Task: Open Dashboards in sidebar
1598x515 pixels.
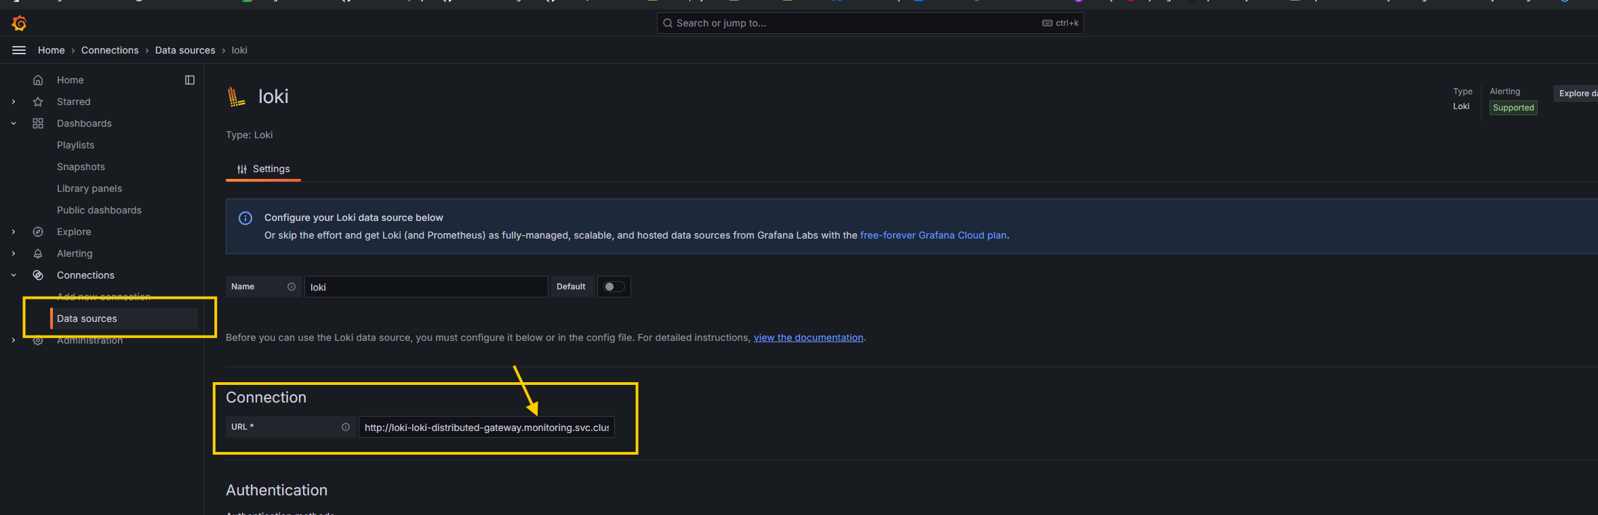Action: pos(84,123)
